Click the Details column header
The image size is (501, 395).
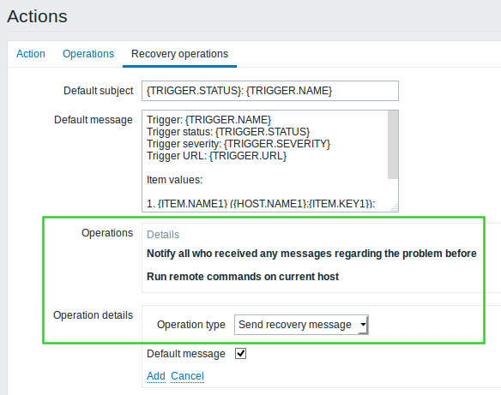click(163, 235)
